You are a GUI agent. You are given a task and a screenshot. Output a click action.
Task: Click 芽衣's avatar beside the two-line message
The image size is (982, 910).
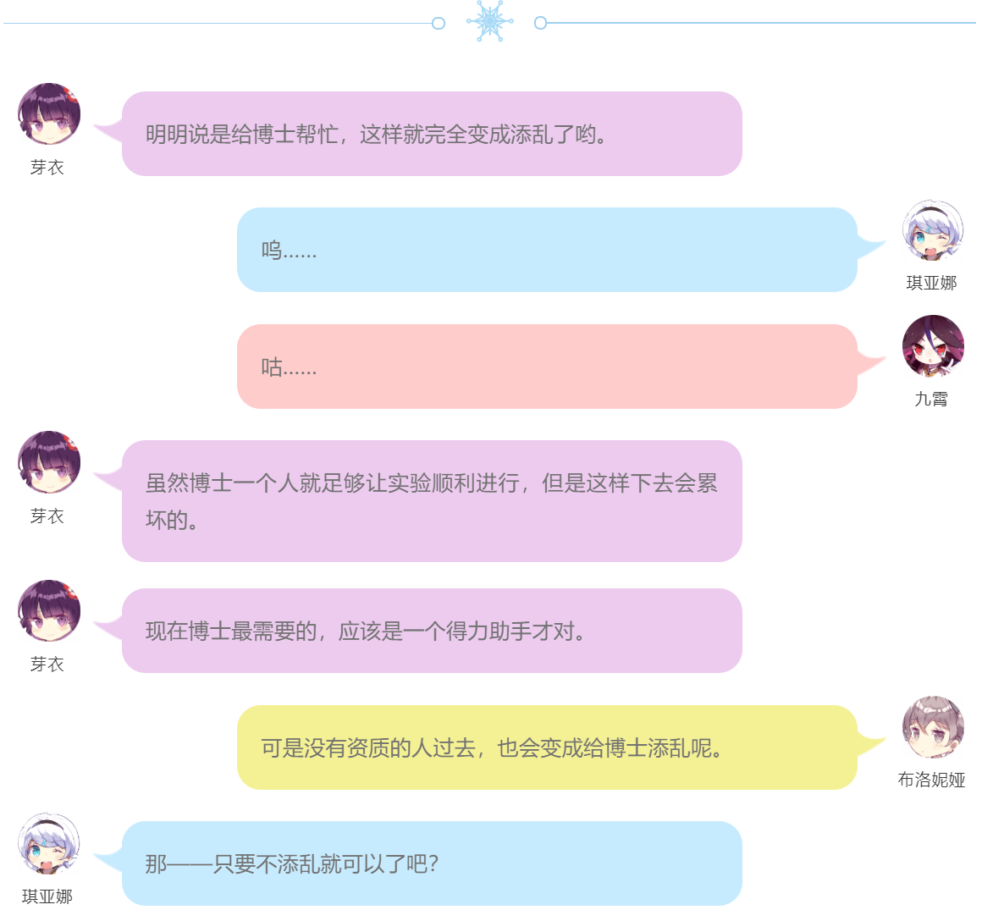(x=49, y=462)
